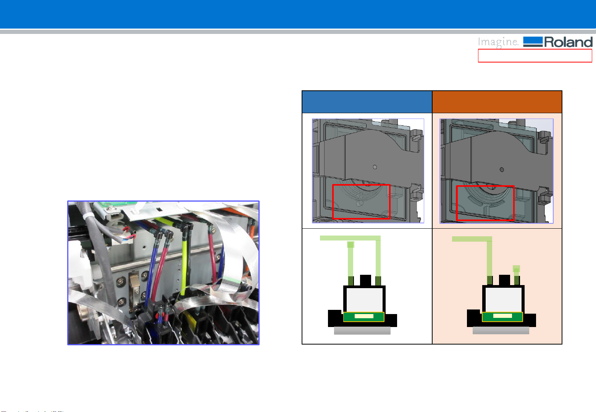
Task: Open the ink tubes photo
Action: click(x=163, y=273)
